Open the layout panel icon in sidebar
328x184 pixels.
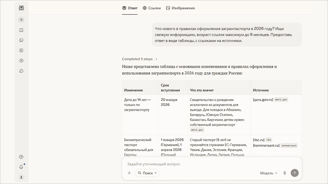point(21,50)
